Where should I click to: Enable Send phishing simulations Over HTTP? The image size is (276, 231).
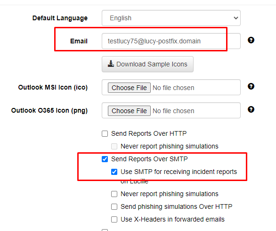114,206
